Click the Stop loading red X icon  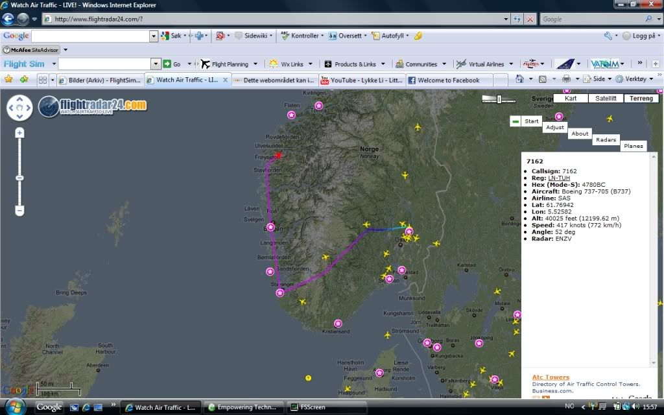point(530,19)
